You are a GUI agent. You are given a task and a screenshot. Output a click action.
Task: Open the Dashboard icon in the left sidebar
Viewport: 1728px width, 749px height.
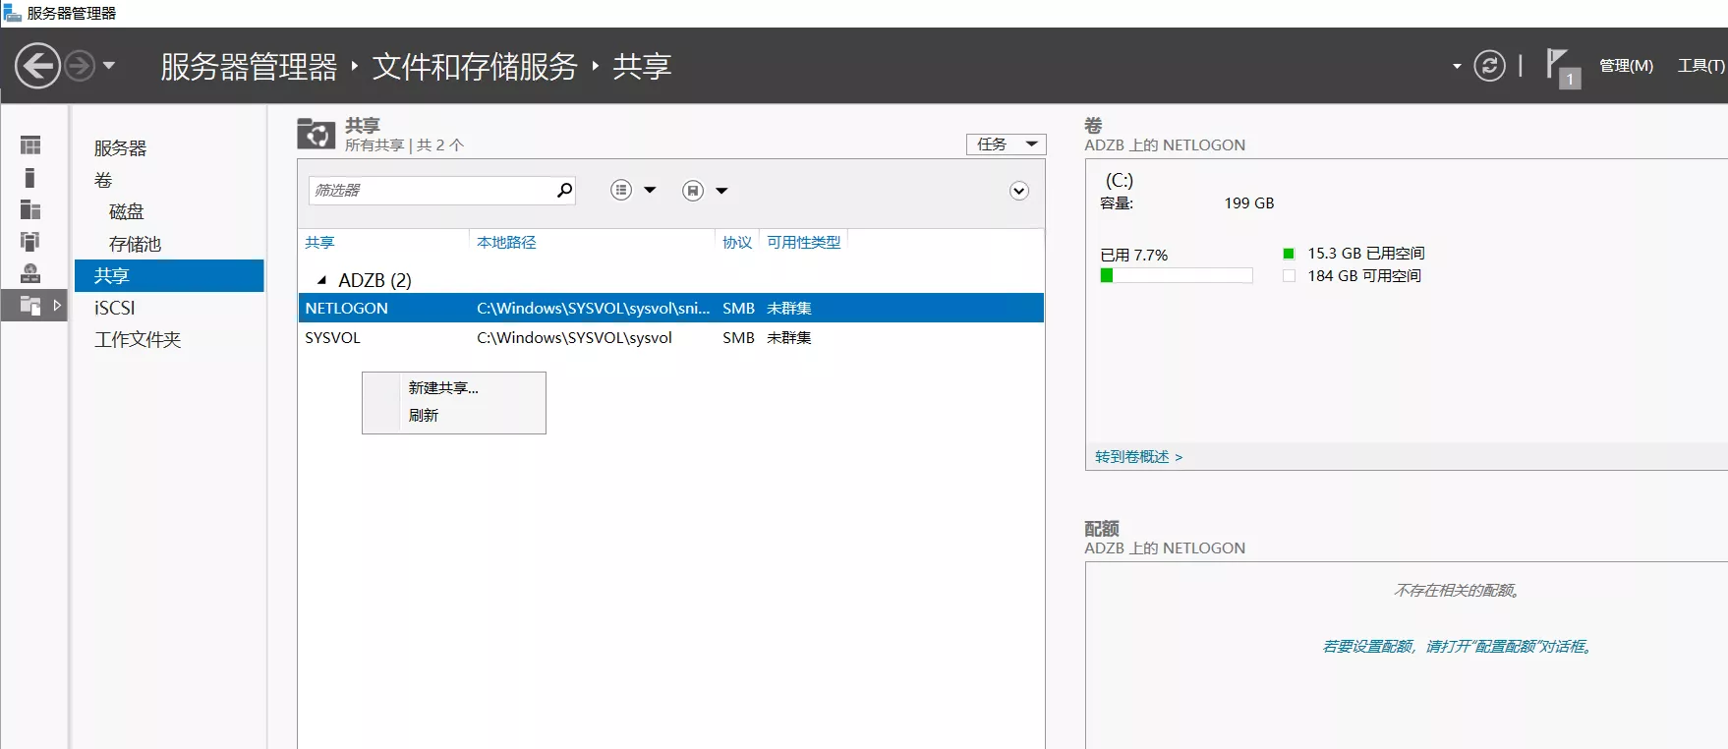pos(30,145)
